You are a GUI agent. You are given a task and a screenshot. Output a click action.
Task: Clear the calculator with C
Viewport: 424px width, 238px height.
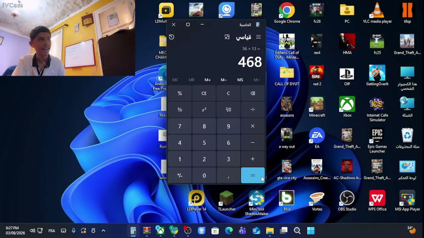click(228, 94)
